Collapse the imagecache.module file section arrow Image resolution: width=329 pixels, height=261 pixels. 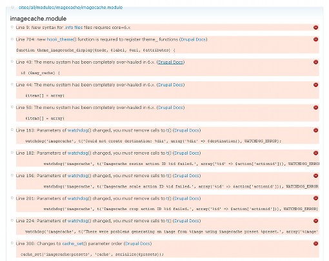pyautogui.click(x=12, y=7)
